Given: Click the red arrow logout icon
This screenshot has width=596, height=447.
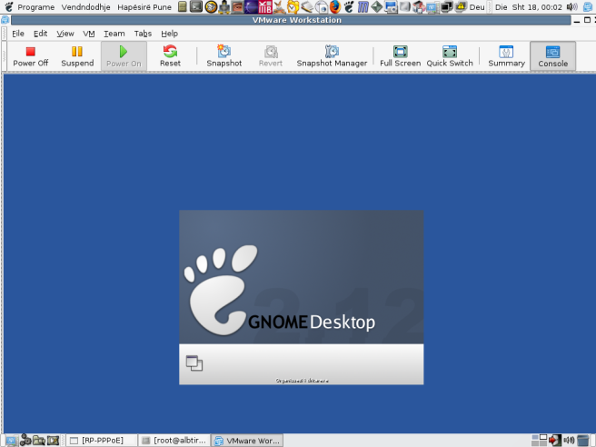Looking at the screenshot, I should (555, 440).
